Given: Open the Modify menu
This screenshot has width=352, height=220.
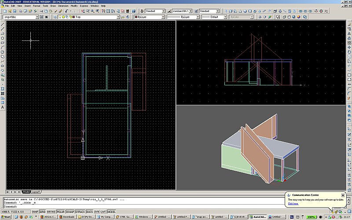Looking at the screenshot, I should tap(74, 6).
